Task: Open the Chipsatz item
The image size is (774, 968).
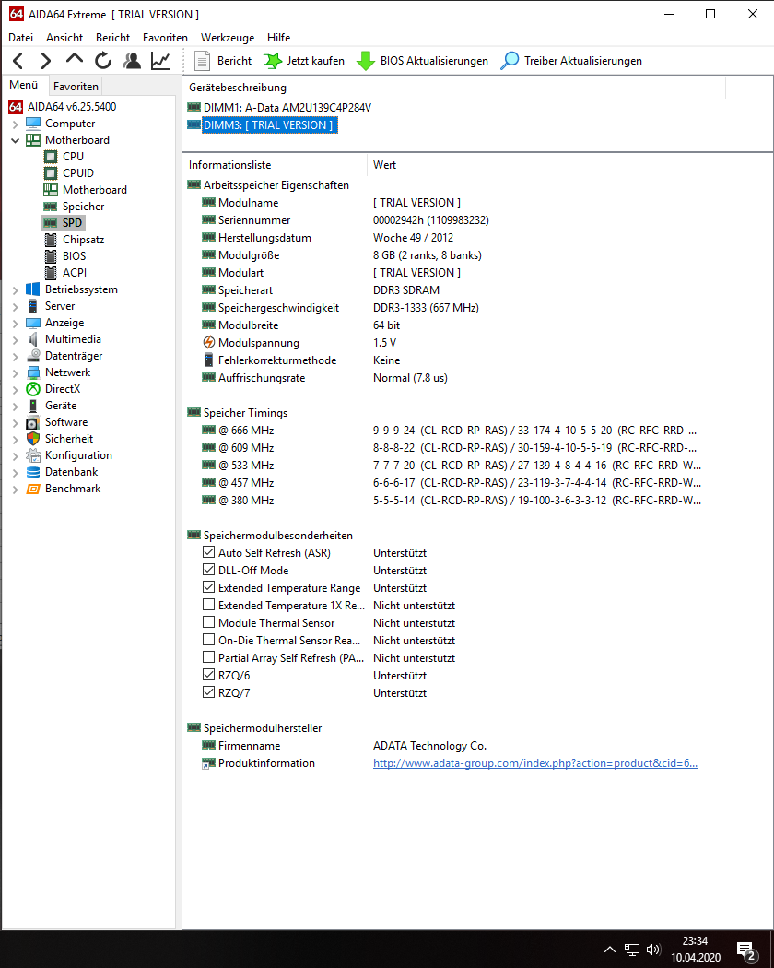Action: 83,240
